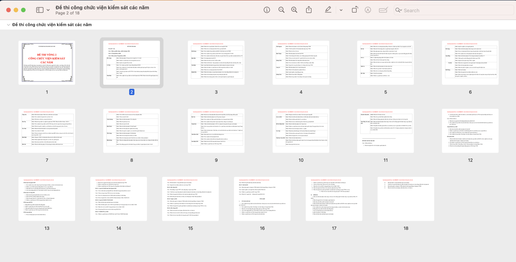Click the document info inspector icon
Image resolution: width=516 pixels, height=262 pixels.
[x=267, y=10]
